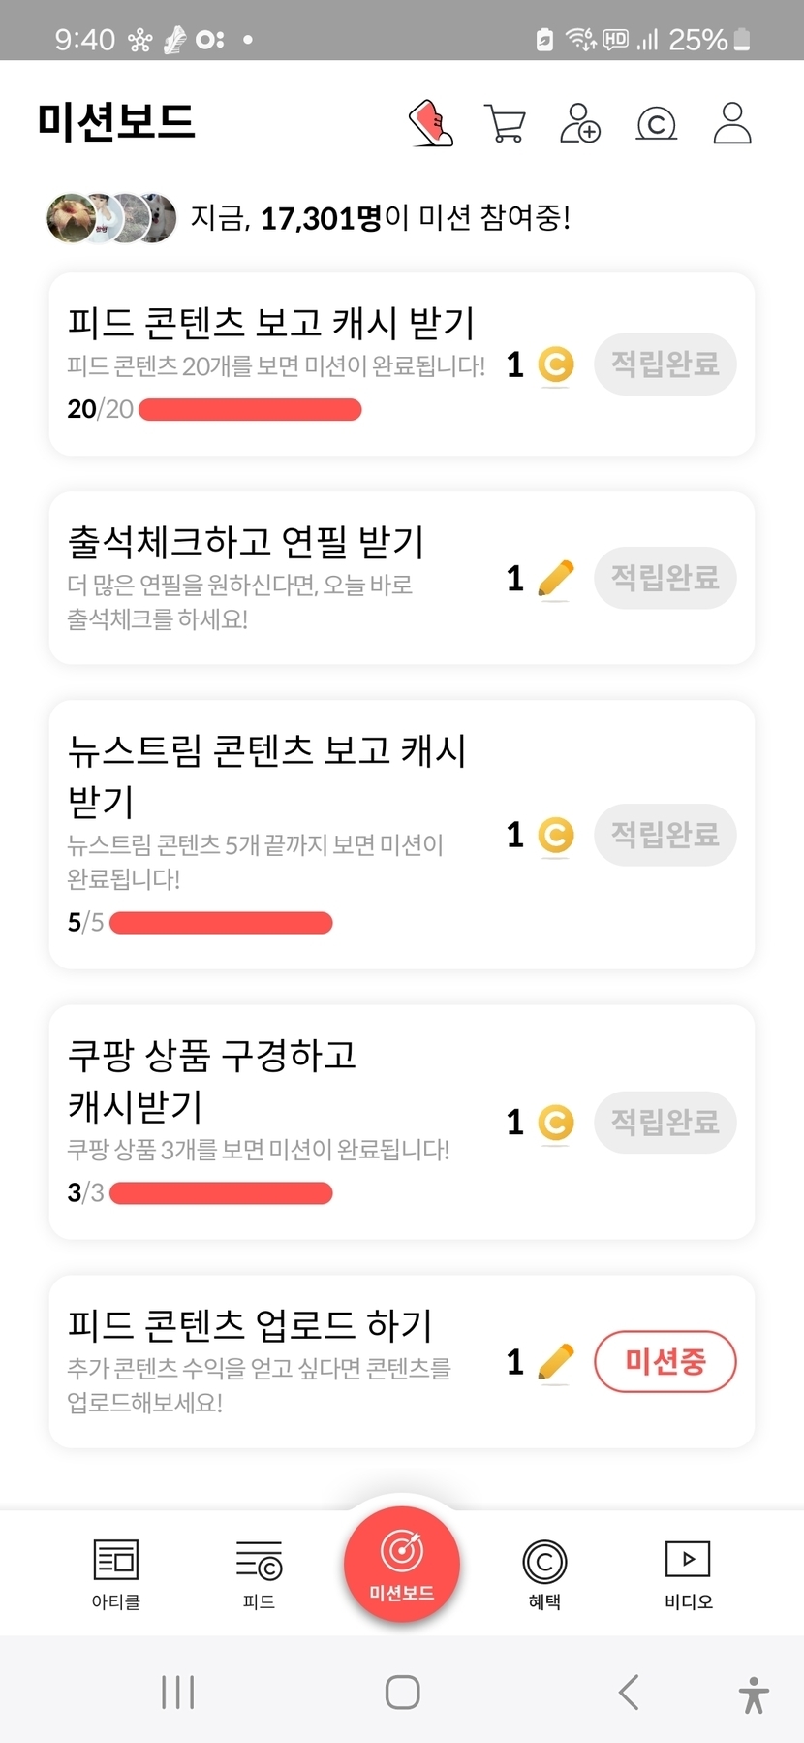Tap the pencil icon on 업로드 mission
Viewport: 804px width, 1743px height.
(555, 1362)
